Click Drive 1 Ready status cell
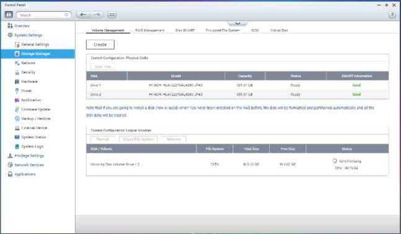The width and height of the screenshot is (401, 234). (x=296, y=85)
